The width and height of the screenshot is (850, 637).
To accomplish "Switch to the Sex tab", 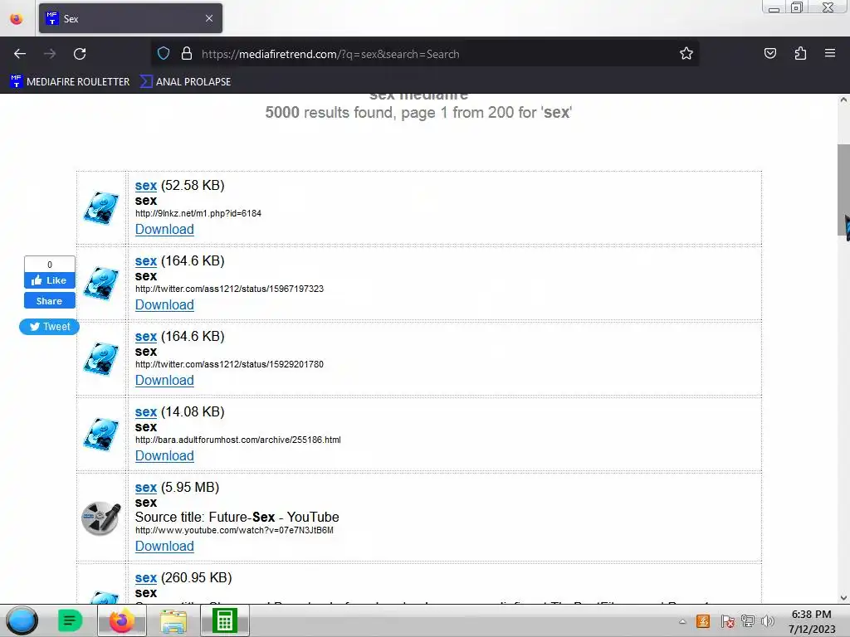I will tap(130, 18).
